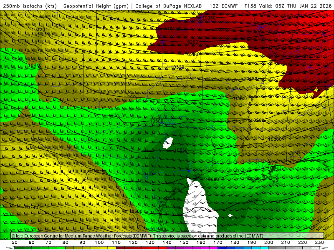The image size is (334, 250).
Task: Click the 200 value on the color scale
Action: pos(268,242)
